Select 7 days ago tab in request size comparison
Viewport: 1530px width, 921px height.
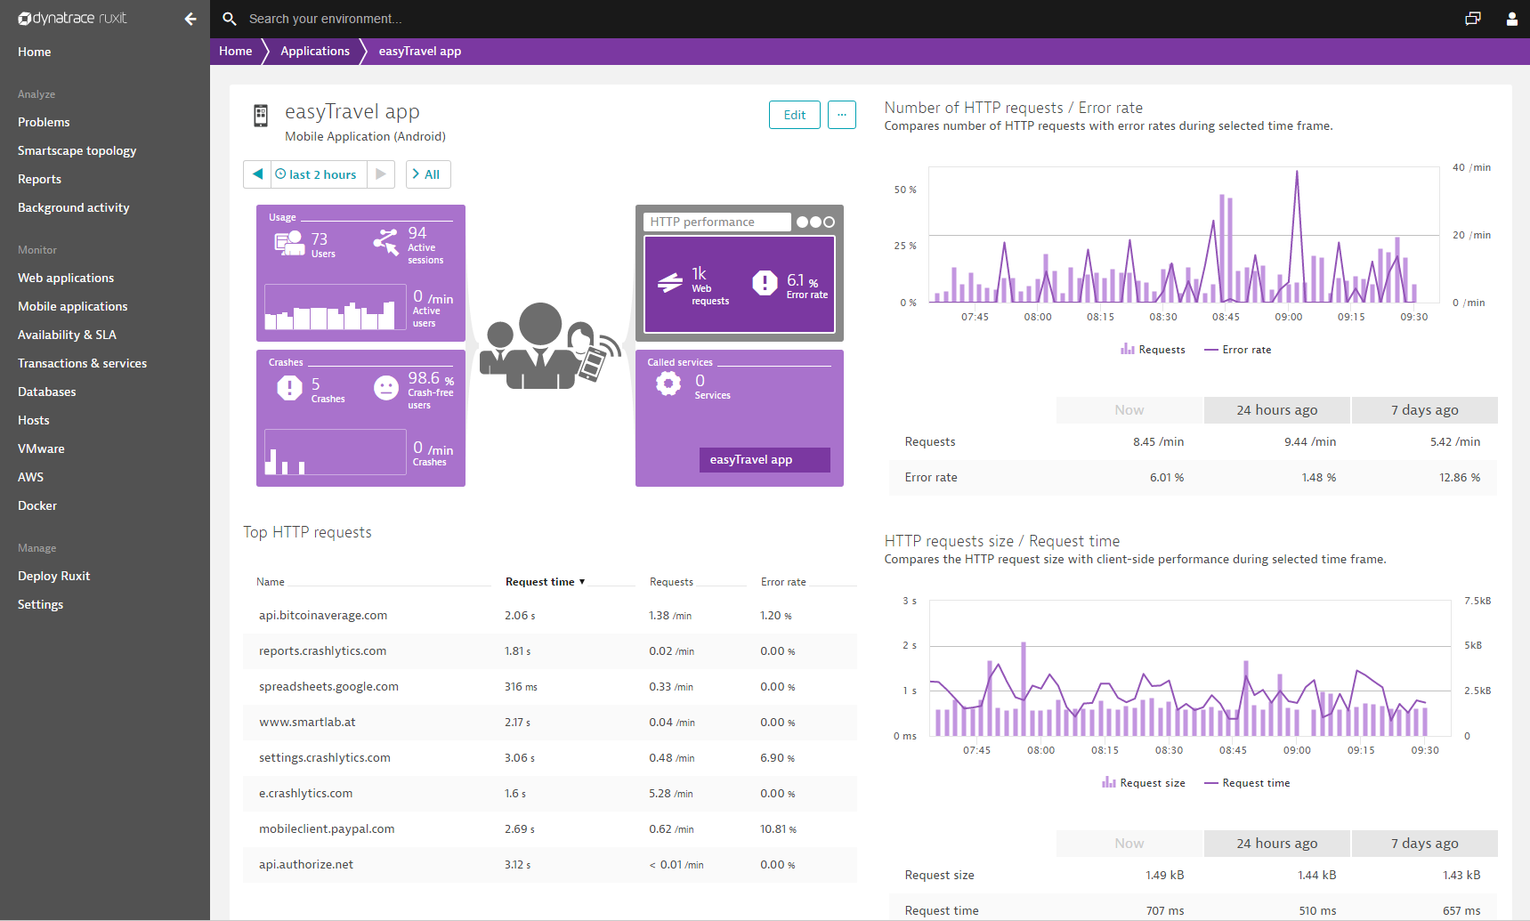(1425, 844)
